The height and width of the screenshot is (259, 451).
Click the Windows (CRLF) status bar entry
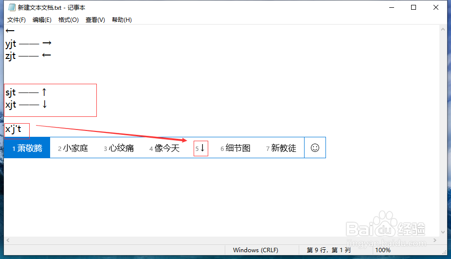(x=255, y=250)
